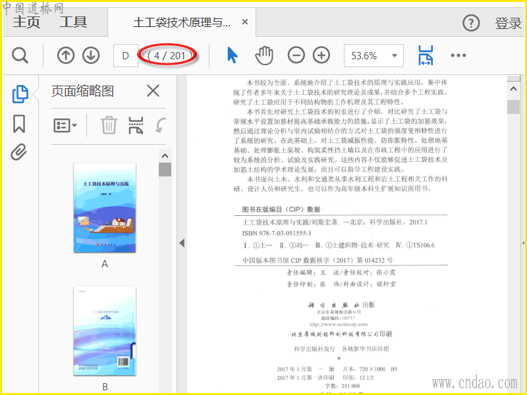Select the 土工袋技术原理与... document tab
The height and width of the screenshot is (395, 527).
click(x=182, y=22)
